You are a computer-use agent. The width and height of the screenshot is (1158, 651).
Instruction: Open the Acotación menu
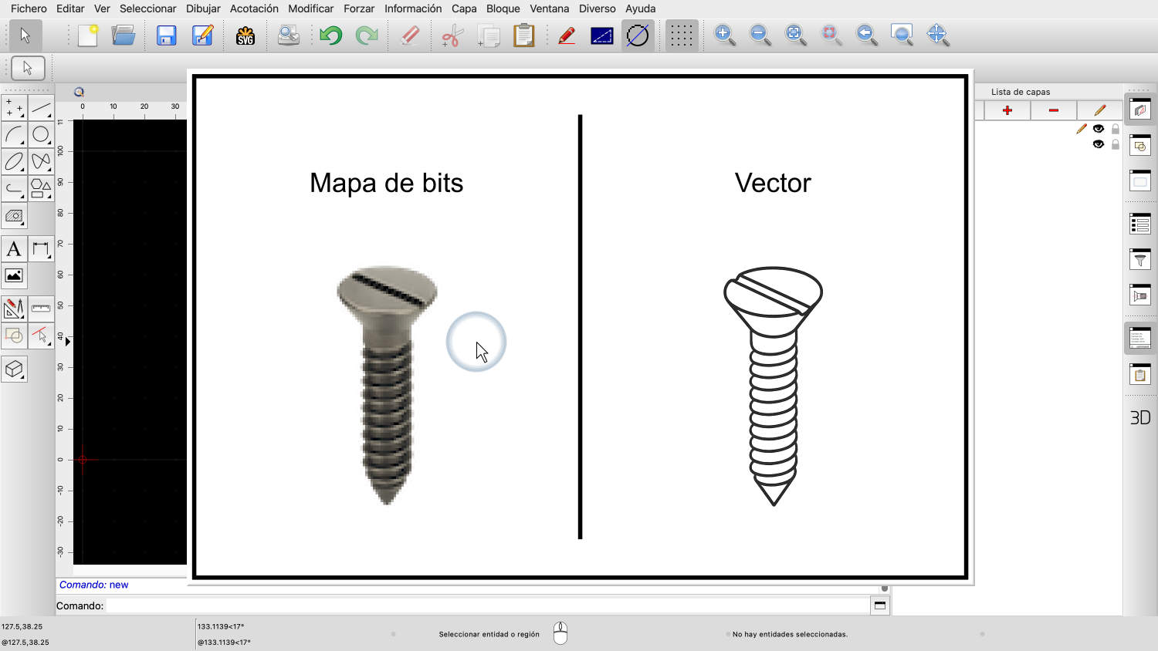pos(254,8)
